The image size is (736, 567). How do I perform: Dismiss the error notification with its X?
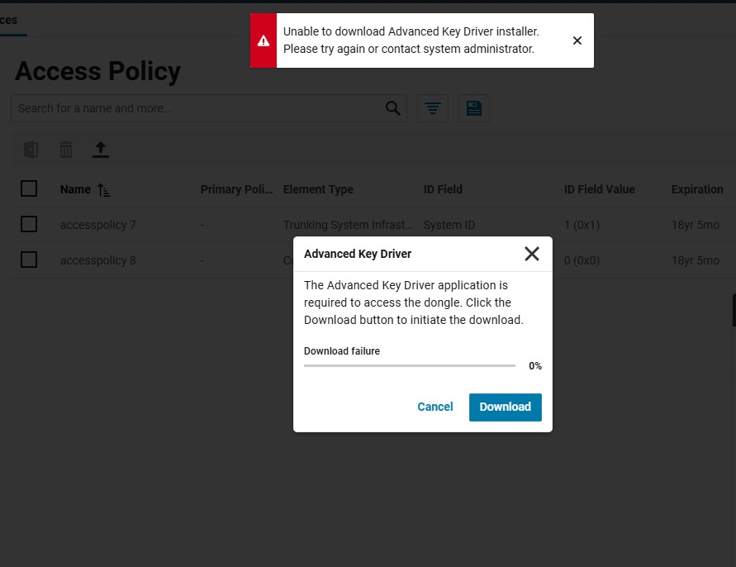click(x=577, y=40)
